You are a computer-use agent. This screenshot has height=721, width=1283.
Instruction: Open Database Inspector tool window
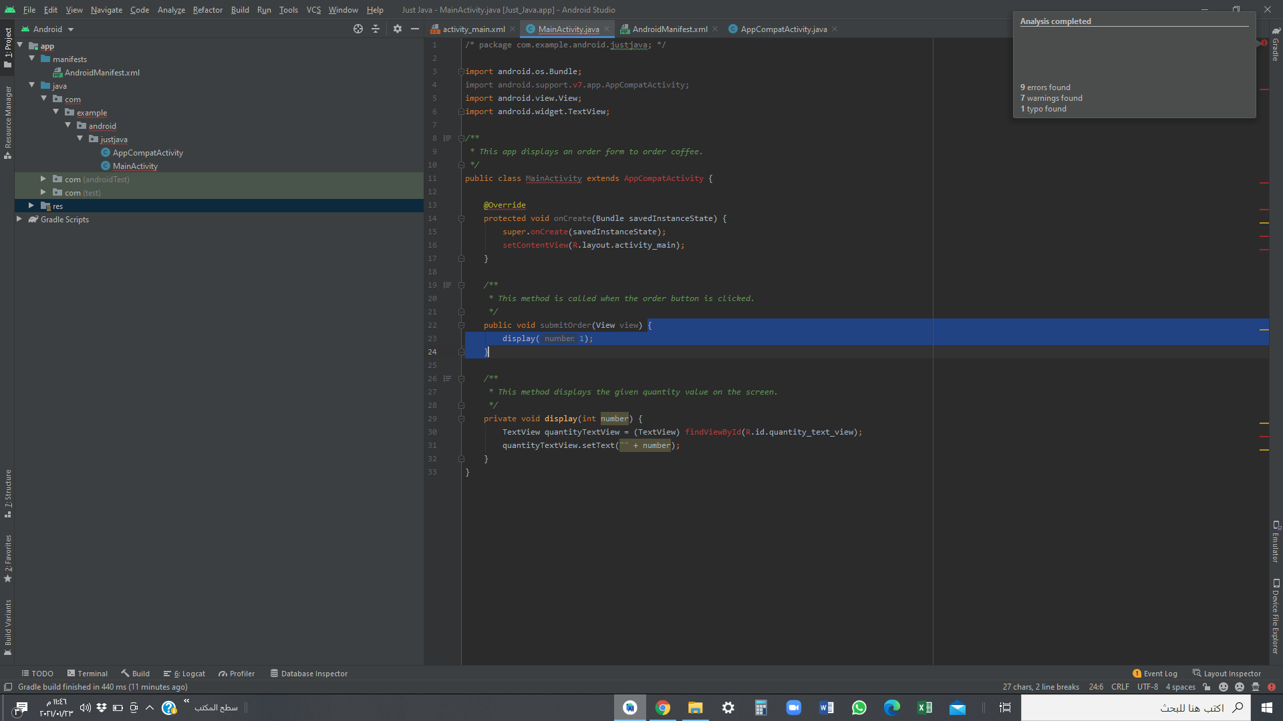(309, 674)
